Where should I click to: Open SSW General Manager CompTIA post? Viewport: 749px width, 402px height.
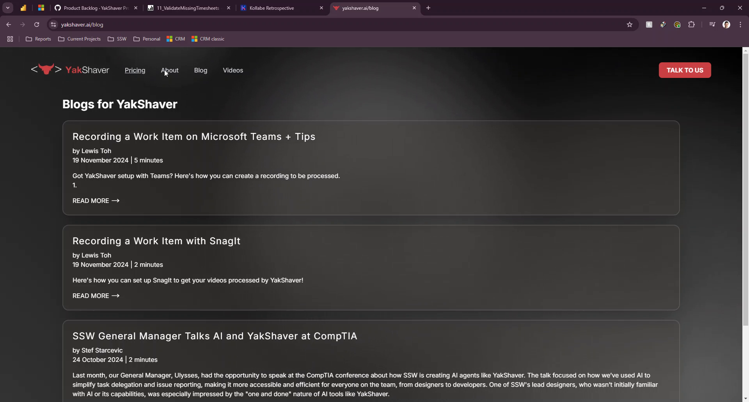click(x=215, y=336)
